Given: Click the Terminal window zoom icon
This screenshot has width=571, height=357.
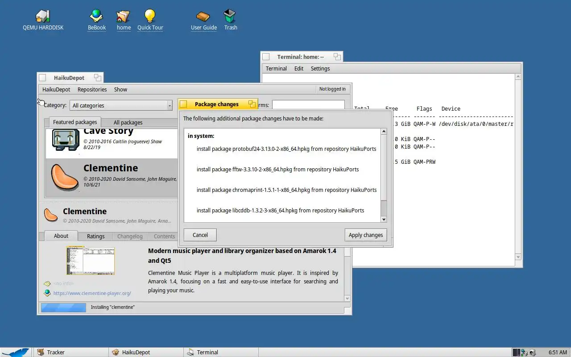Looking at the screenshot, I should tap(337, 57).
